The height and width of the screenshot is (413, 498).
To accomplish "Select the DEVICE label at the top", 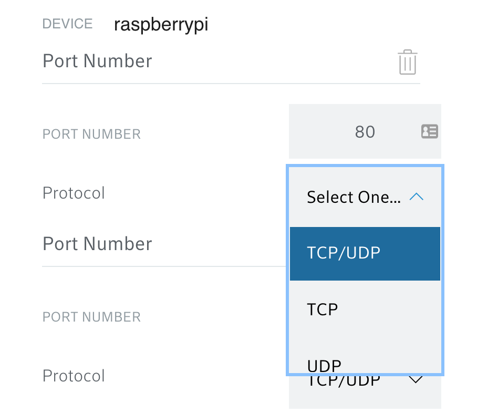I will (67, 24).
